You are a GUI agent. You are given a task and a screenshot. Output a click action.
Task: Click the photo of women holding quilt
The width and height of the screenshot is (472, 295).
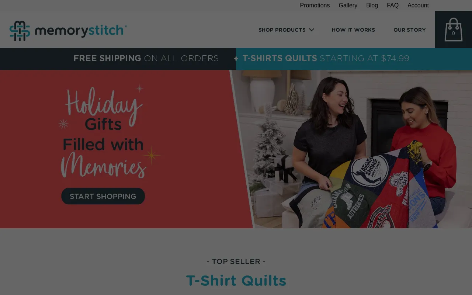pos(354,149)
